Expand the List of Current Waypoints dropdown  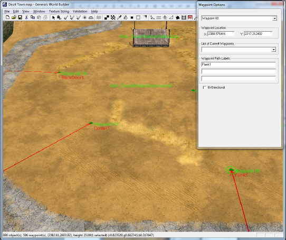[x=273, y=50]
